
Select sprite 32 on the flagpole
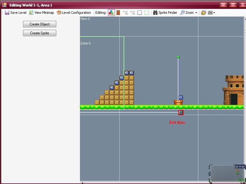pos(181,97)
